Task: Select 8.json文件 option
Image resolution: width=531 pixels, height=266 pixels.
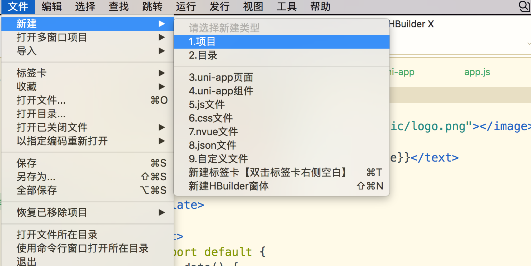Action: 282,146
